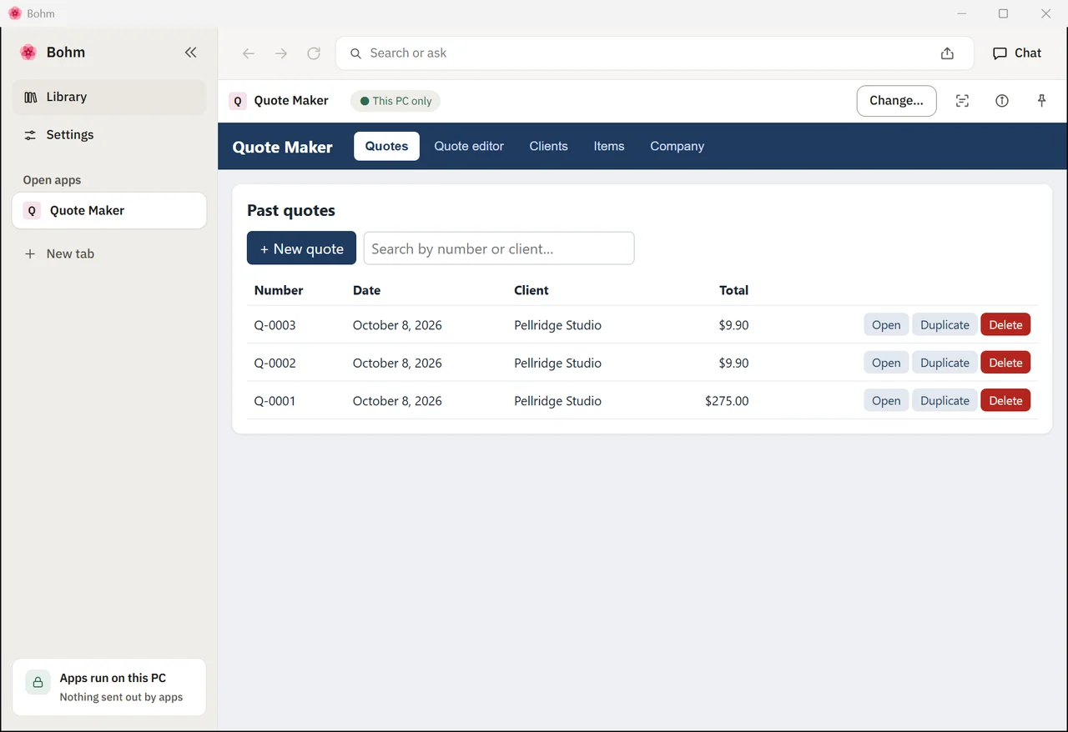Click the Number column header
This screenshot has width=1068, height=732.
pos(279,290)
